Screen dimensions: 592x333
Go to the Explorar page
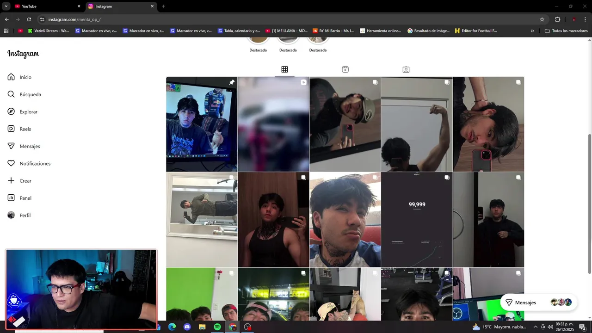(x=23, y=111)
